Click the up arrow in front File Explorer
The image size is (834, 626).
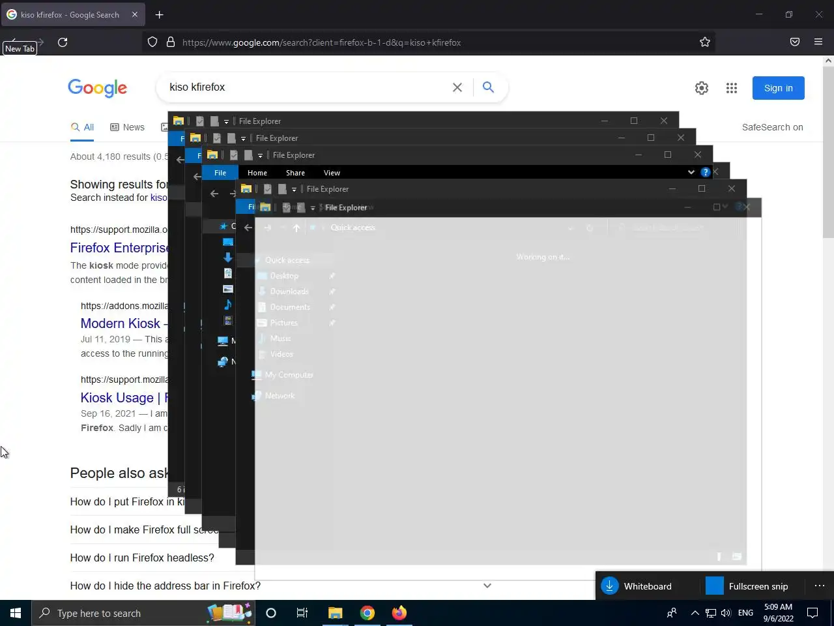[x=296, y=228]
